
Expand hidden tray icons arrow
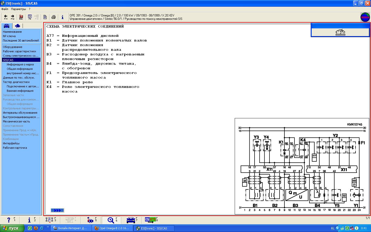coord(338,228)
